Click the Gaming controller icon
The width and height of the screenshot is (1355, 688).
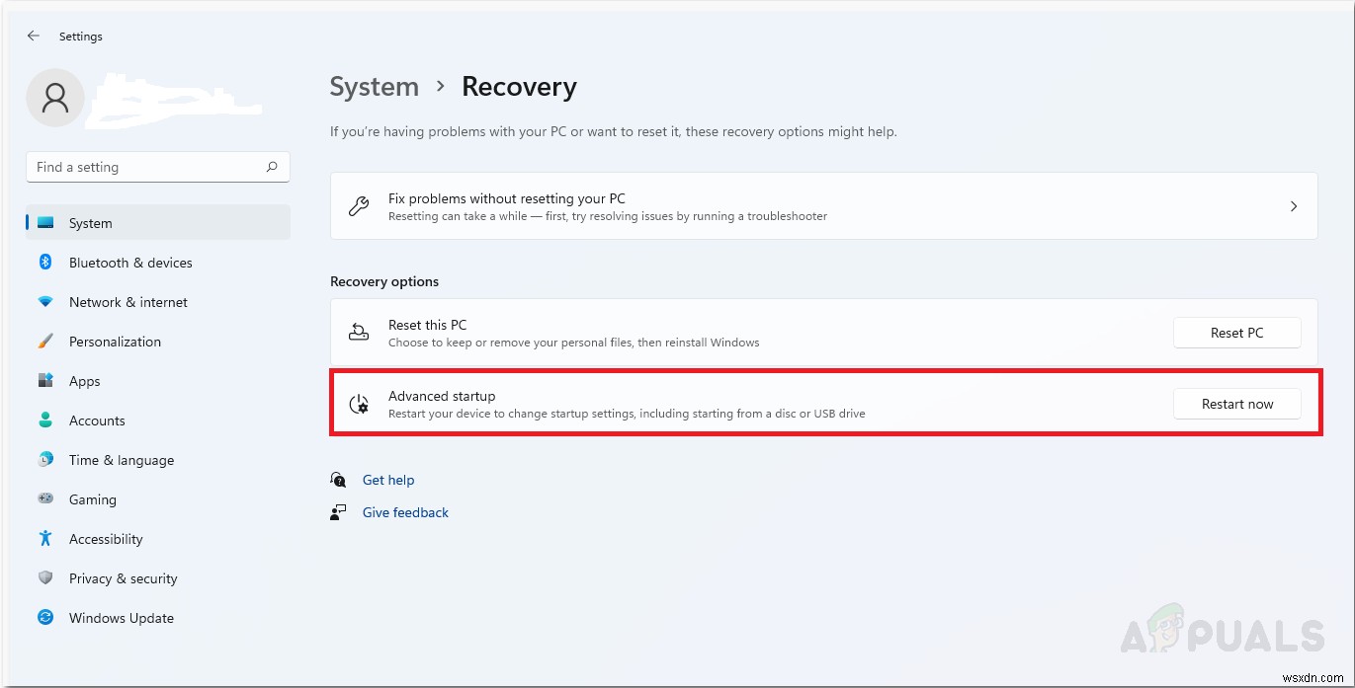pyautogui.click(x=45, y=499)
